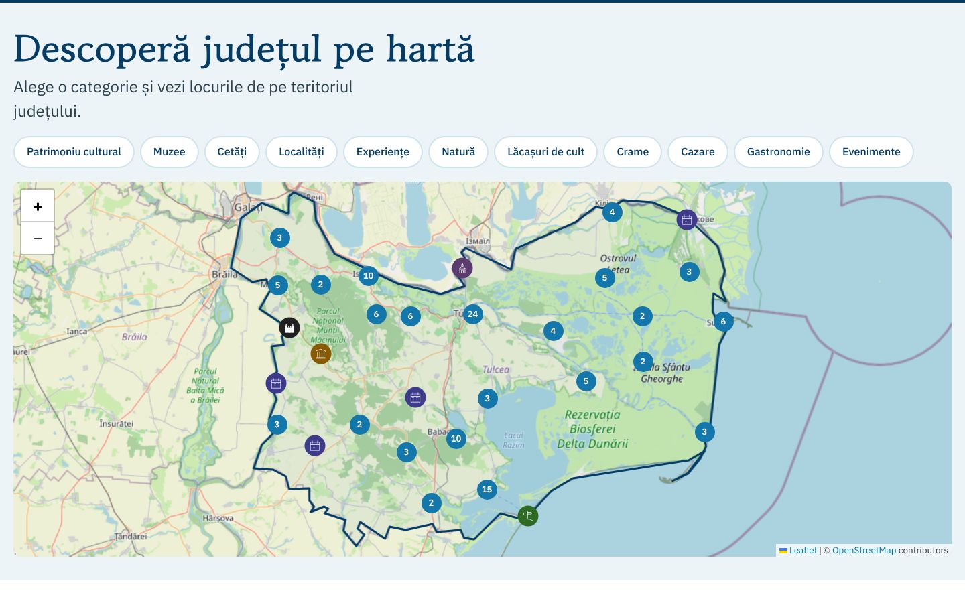Show Cazare places on map
Image resolution: width=965 pixels, height=603 pixels.
(698, 152)
